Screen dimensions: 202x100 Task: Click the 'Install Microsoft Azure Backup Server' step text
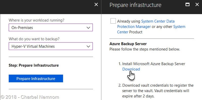click(x=154, y=64)
